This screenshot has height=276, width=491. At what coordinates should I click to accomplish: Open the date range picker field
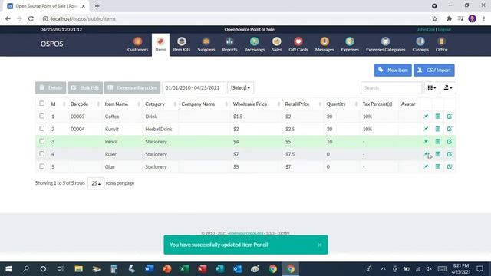click(193, 88)
